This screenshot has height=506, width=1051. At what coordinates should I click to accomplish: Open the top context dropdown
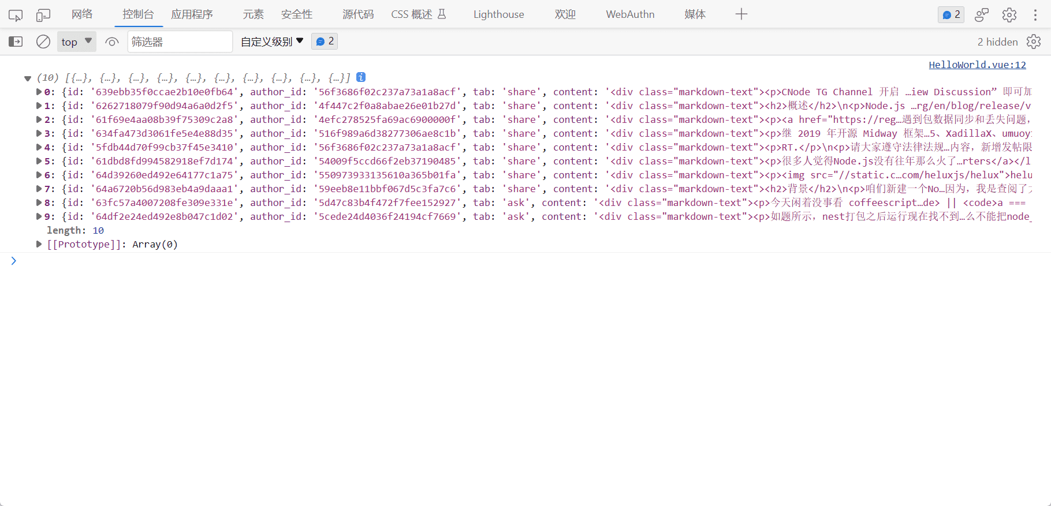77,42
